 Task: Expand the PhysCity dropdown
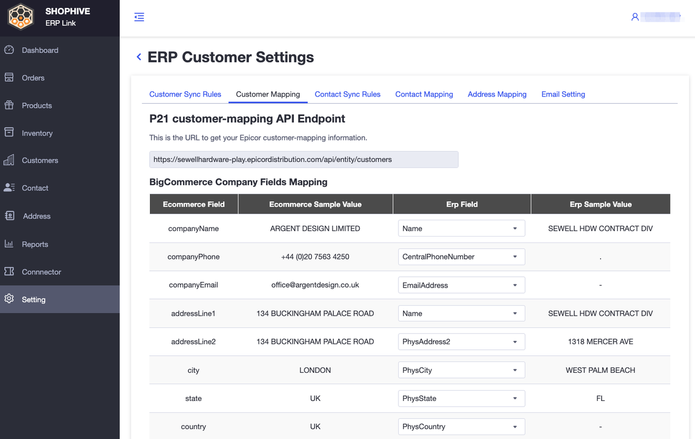462,370
